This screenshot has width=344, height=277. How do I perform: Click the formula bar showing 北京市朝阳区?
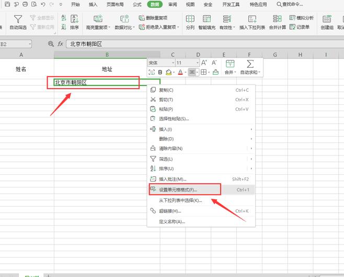pyautogui.click(x=205, y=44)
